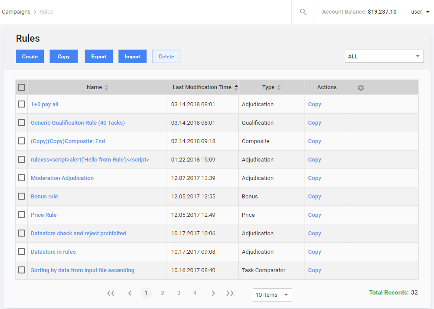Image resolution: width=434 pixels, height=309 pixels.
Task: Go to previous page chevron
Action: (x=130, y=293)
